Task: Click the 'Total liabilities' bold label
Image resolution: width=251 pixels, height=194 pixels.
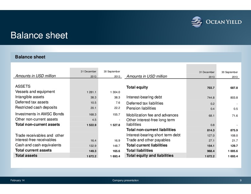Action: 140,150
